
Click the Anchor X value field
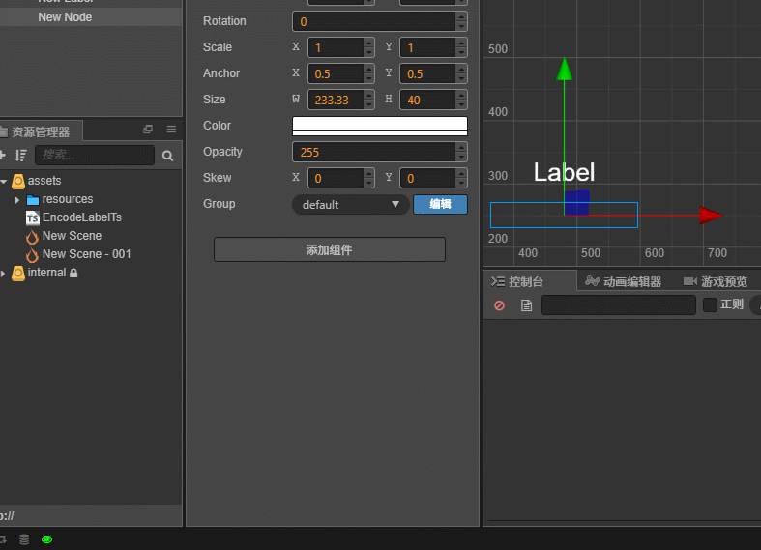(336, 73)
